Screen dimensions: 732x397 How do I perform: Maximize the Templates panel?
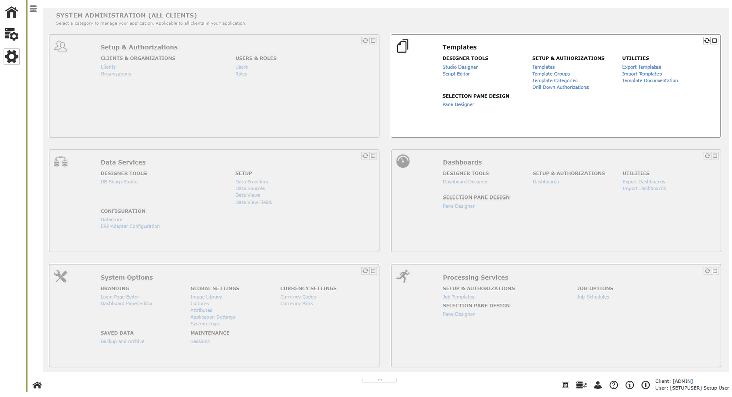[715, 41]
